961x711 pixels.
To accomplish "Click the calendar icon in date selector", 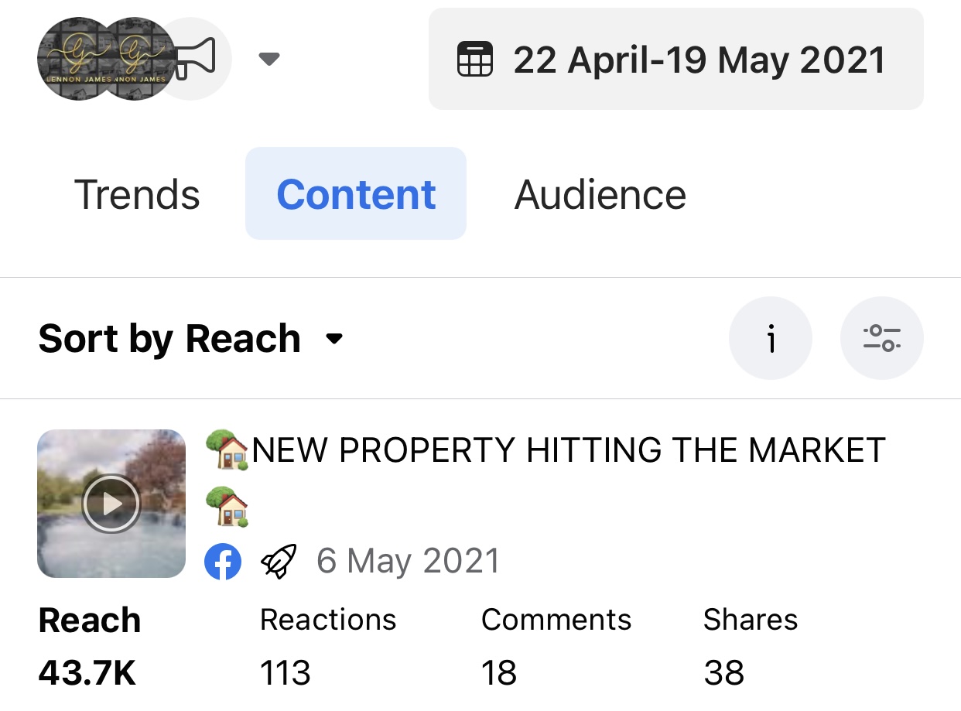I will pos(474,60).
